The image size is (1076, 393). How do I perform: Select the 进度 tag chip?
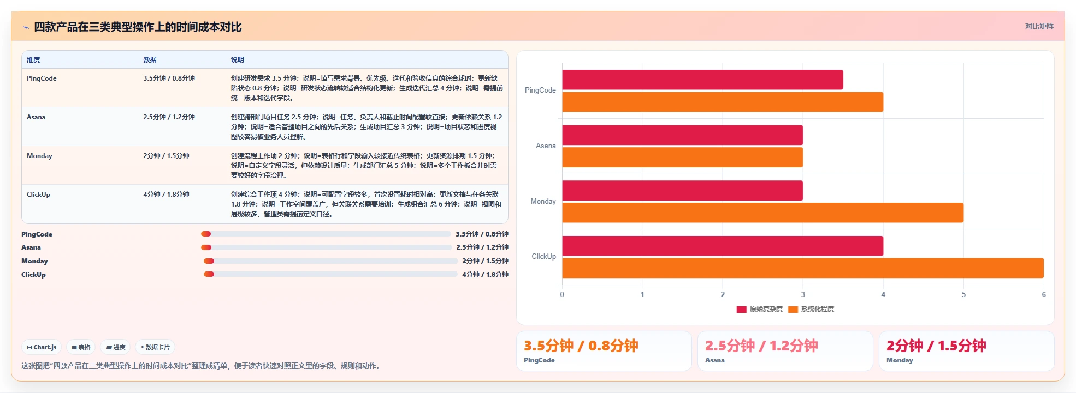pos(116,347)
